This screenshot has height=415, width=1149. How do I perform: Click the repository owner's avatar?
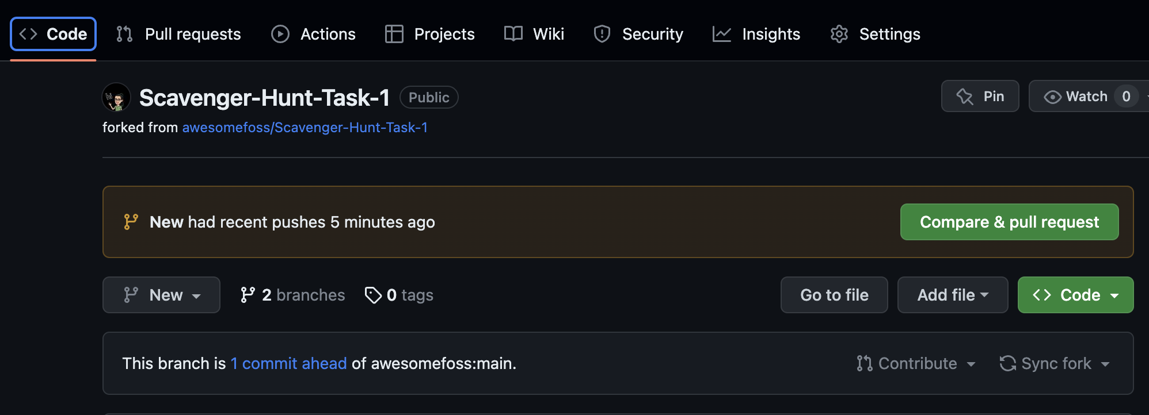pyautogui.click(x=116, y=97)
